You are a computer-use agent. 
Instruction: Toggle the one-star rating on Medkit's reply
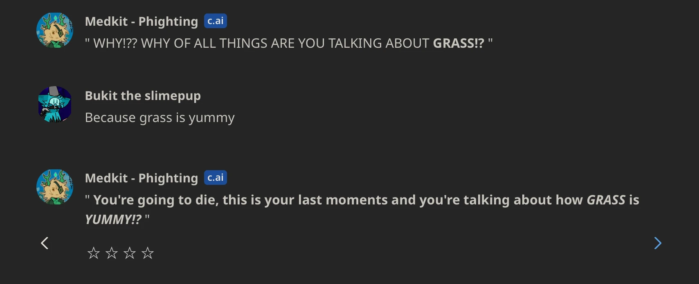[x=94, y=253]
